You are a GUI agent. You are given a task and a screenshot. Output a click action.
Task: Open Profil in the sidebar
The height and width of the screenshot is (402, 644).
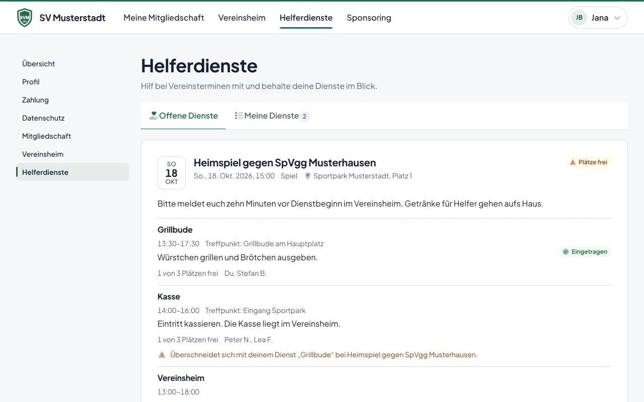[72, 82]
